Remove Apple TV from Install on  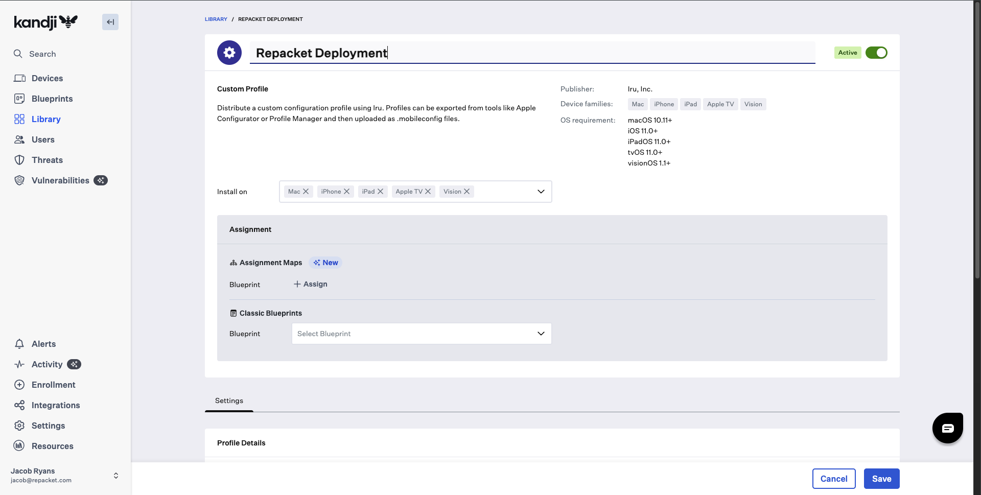(428, 192)
